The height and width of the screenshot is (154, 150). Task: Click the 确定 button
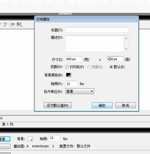(x=102, y=105)
